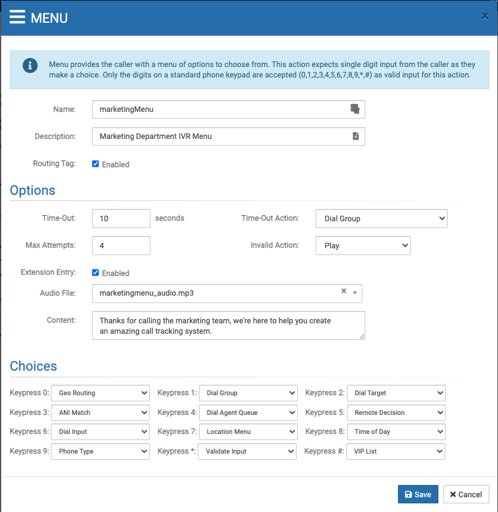Click the hamburger menu icon in header

coord(17,17)
